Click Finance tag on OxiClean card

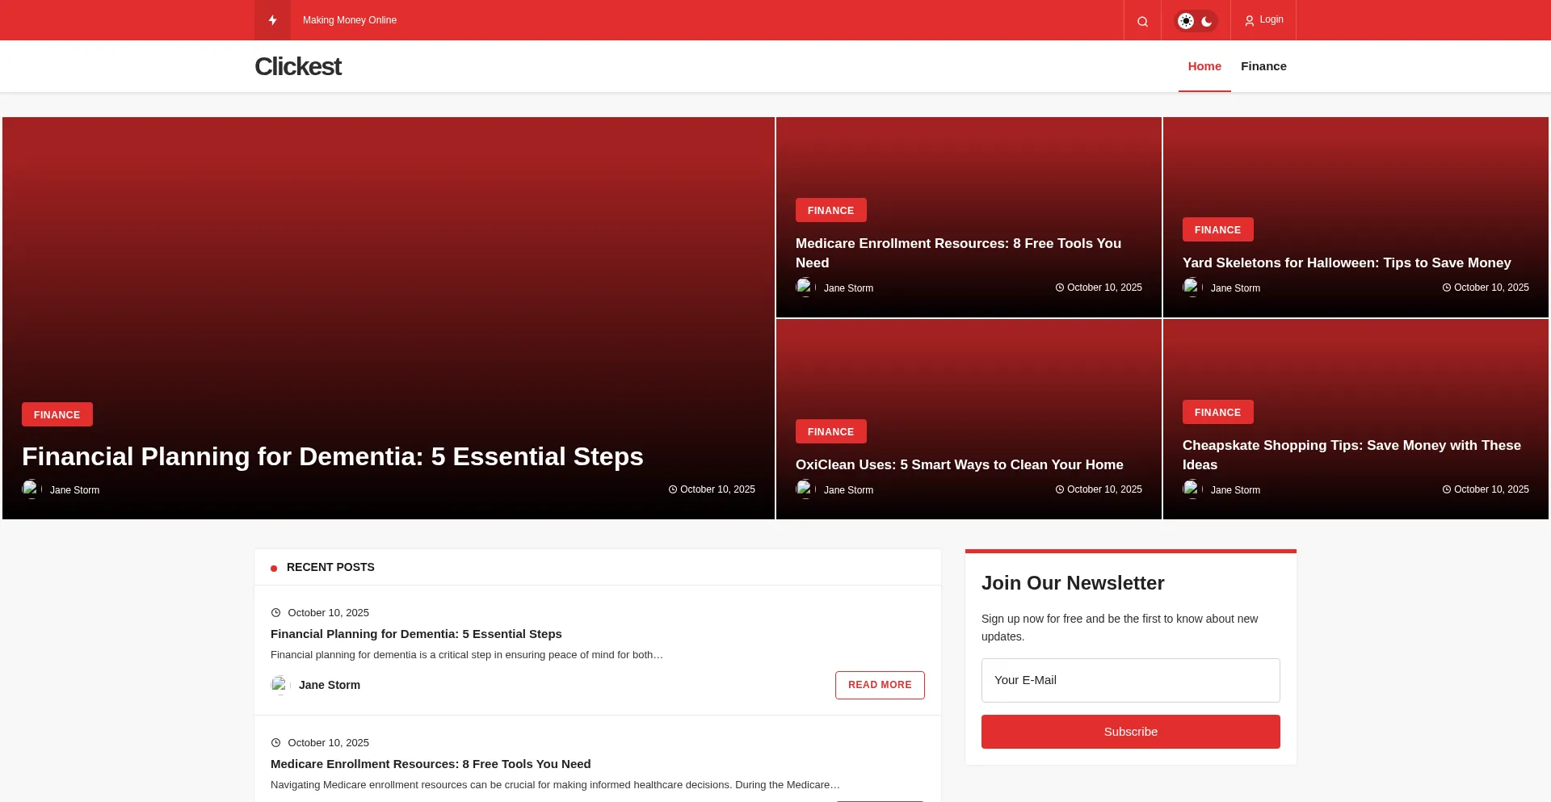tap(830, 431)
